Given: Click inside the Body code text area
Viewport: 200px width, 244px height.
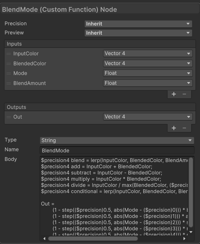Looking at the screenshot, I should (114, 196).
